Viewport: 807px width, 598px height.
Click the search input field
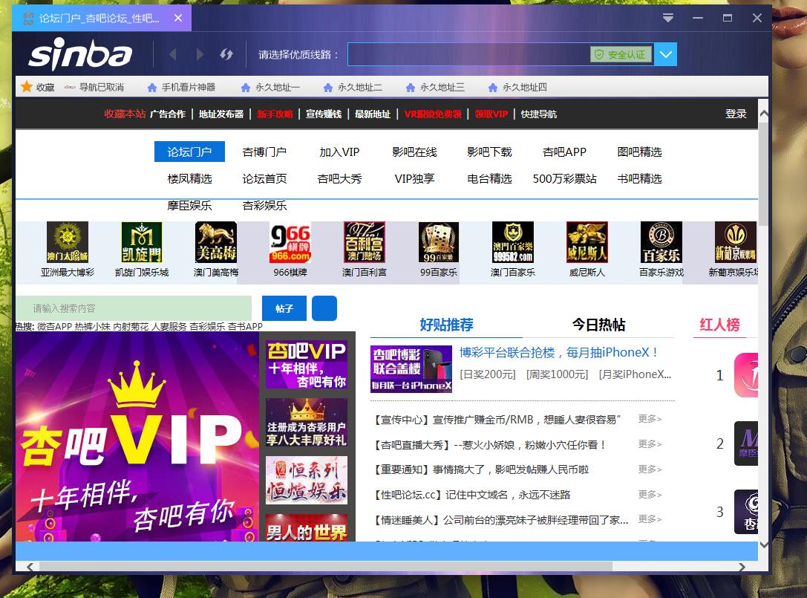point(134,308)
